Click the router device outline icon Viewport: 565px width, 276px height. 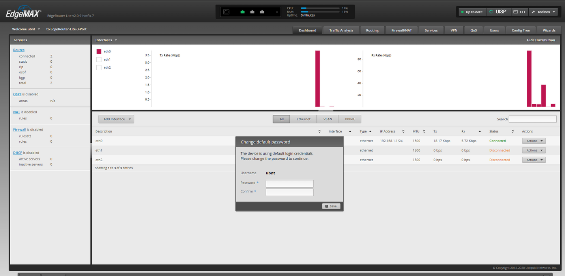click(226, 12)
